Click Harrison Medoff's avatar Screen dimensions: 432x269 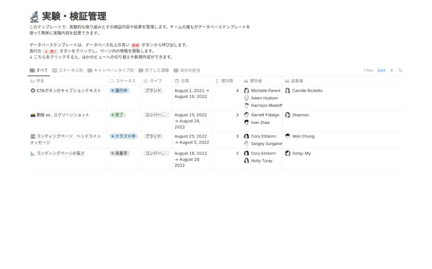(246, 105)
